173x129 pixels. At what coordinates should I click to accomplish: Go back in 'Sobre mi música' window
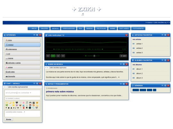46,68
